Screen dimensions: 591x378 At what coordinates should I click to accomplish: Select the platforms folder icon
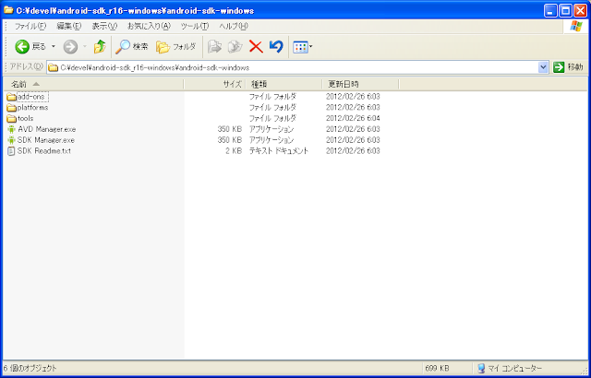pos(11,108)
